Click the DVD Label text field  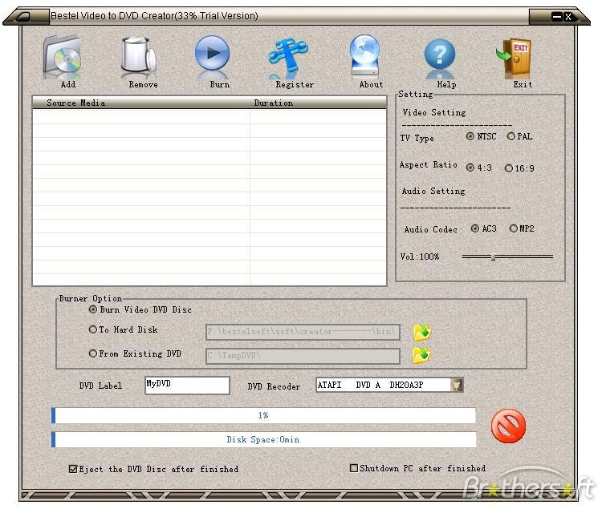pyautogui.click(x=187, y=385)
